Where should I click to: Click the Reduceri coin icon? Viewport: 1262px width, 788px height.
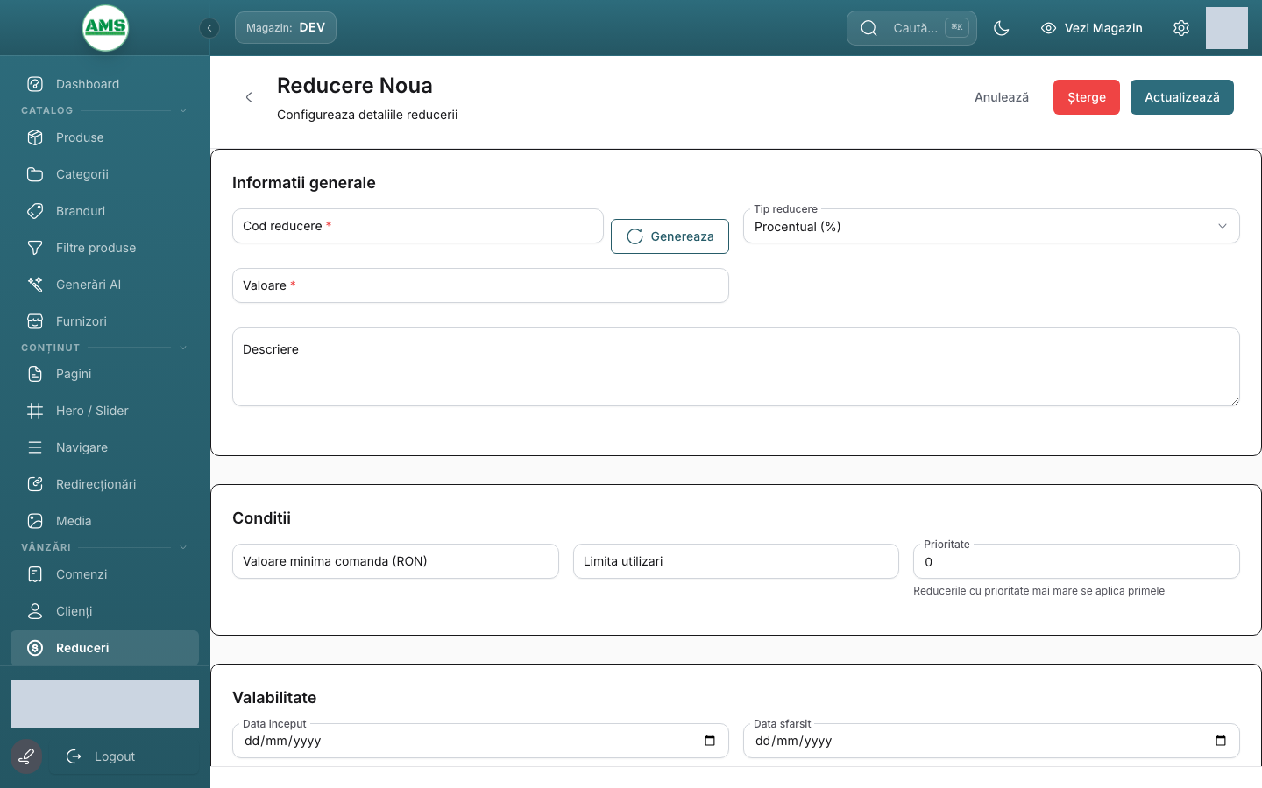pyautogui.click(x=35, y=648)
